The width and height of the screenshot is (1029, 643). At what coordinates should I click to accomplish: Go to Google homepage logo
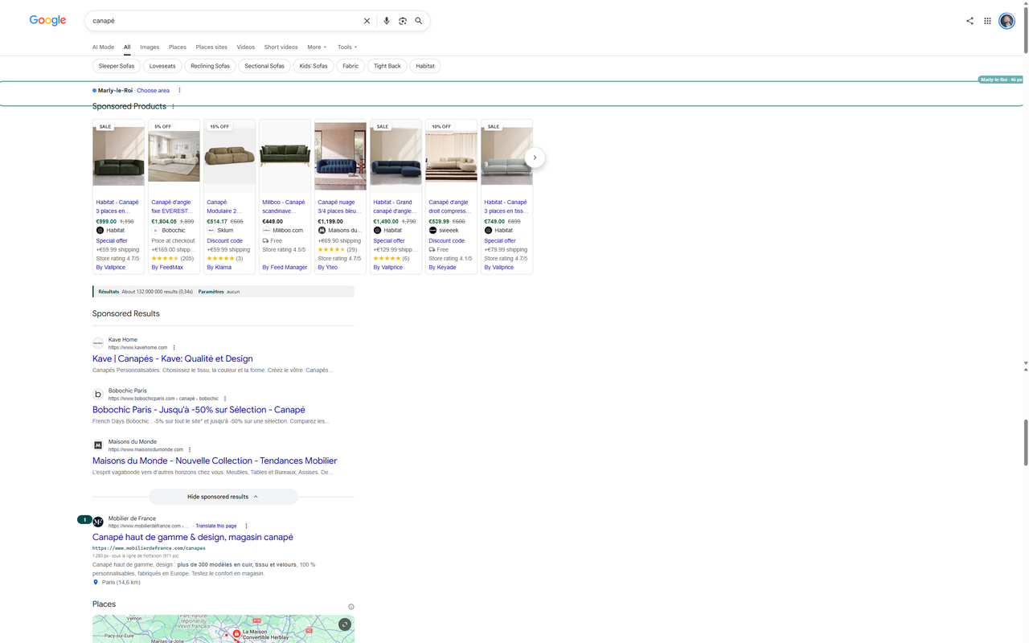click(47, 20)
